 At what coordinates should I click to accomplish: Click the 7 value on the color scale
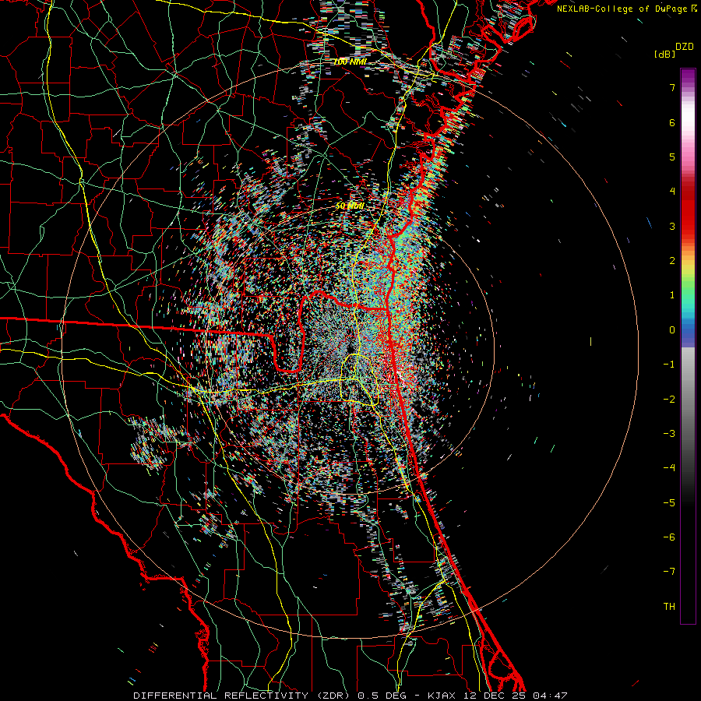672,87
